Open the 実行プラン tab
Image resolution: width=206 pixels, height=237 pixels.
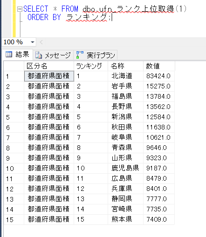tap(96, 55)
